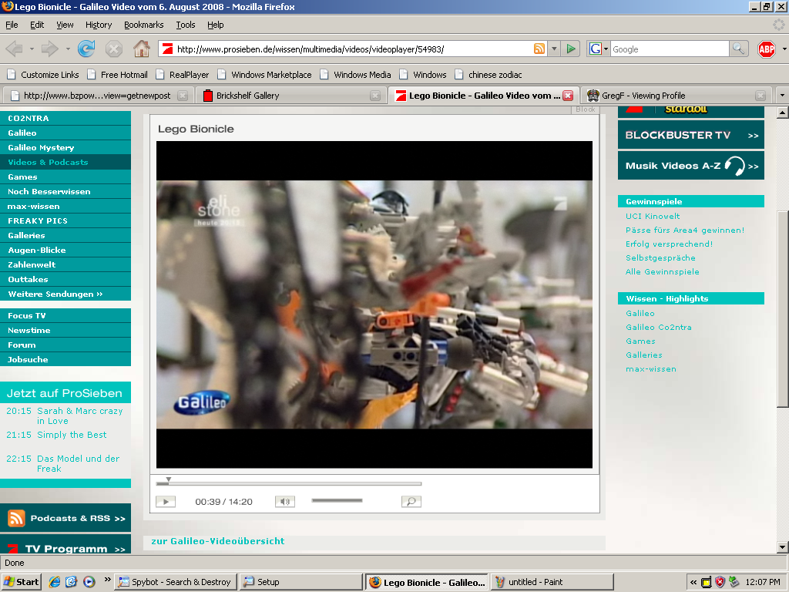Mute the video with speaker button
This screenshot has width=789, height=592.
click(x=285, y=501)
